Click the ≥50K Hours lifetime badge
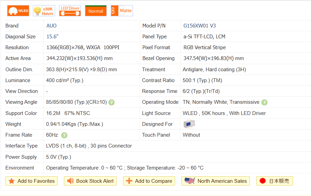The width and height of the screenshot is (311, 196). tap(44, 11)
